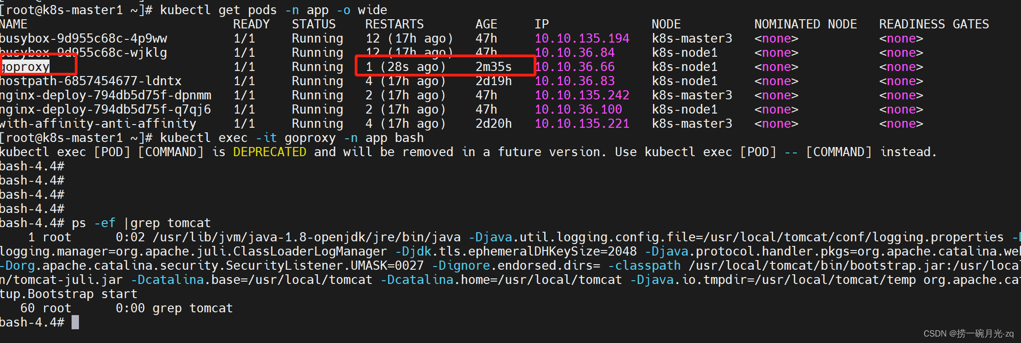This screenshot has width=1021, height=343.
Task: Click the 'grep tomcat' process line
Action: 127,308
